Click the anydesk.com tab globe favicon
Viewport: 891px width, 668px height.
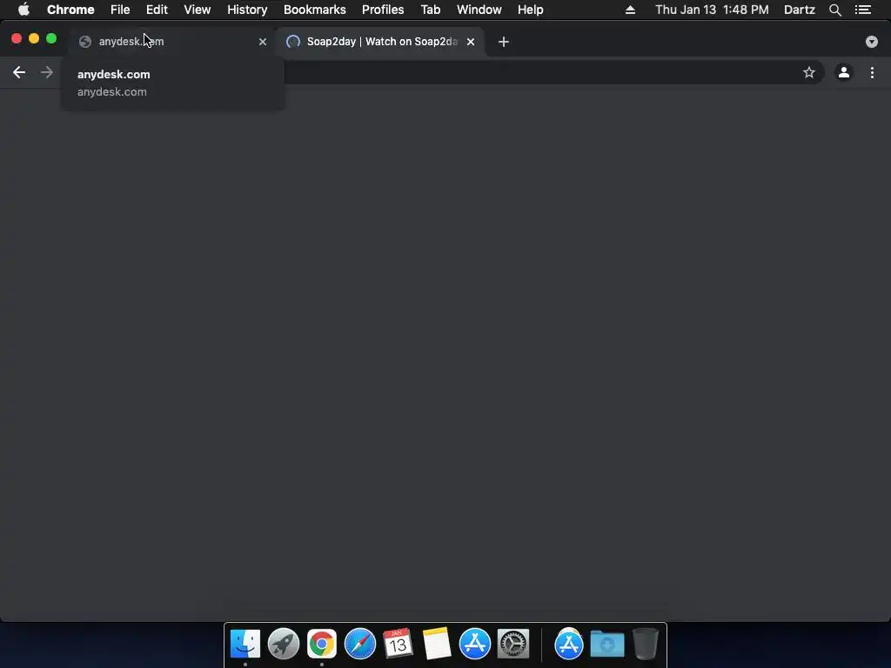[85, 42]
